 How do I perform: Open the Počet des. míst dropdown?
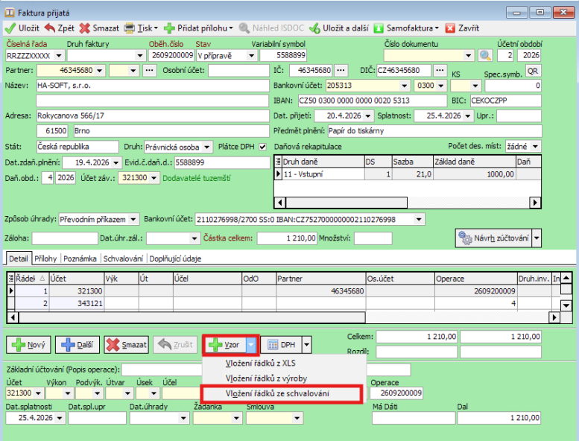(x=536, y=146)
